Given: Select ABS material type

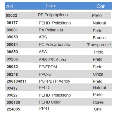Looking at the screenshot, I should tap(43, 37).
